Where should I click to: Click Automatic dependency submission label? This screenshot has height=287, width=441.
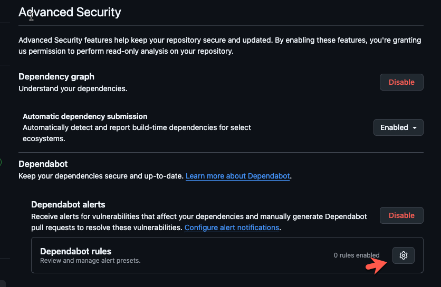point(85,116)
